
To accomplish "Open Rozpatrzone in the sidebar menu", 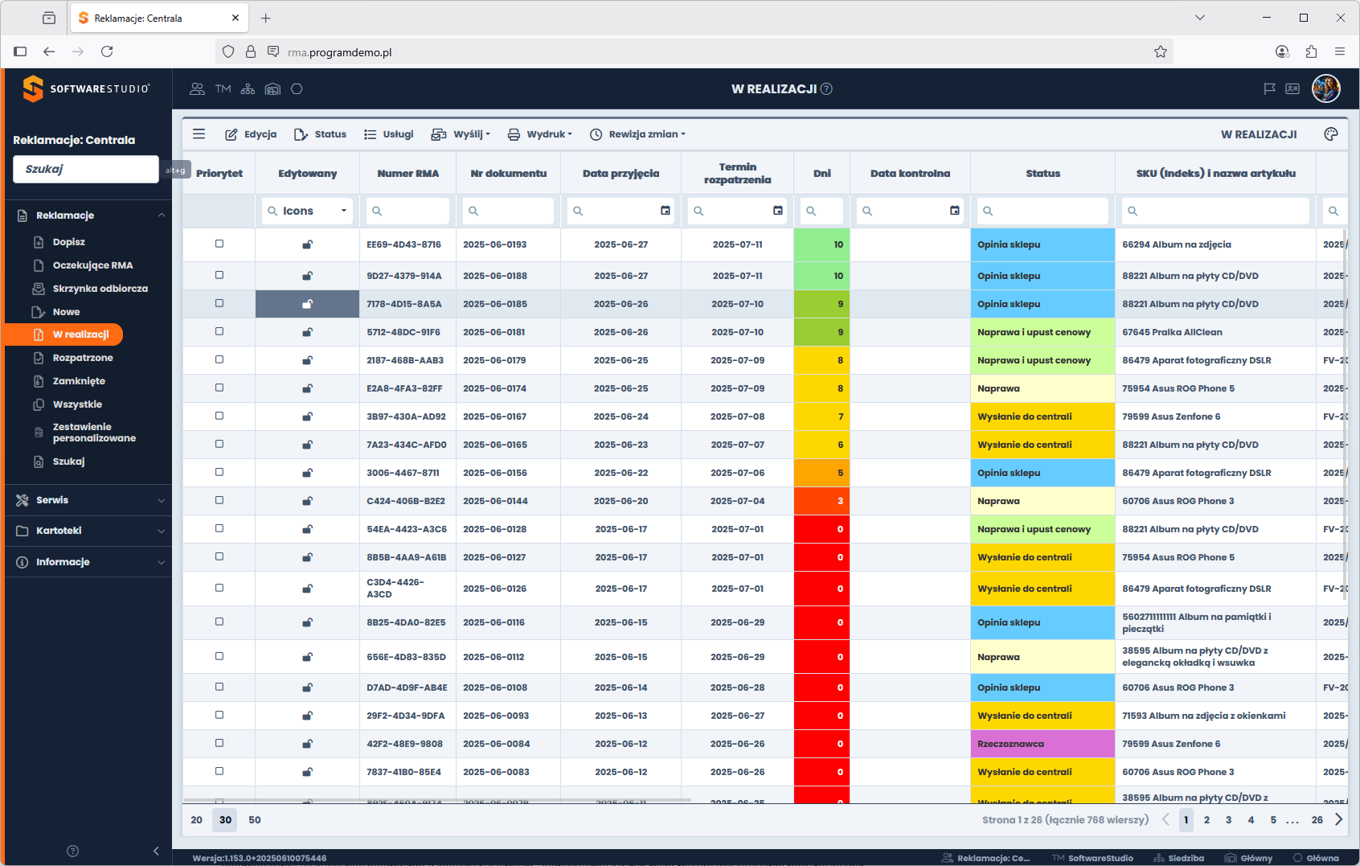I will [x=83, y=358].
